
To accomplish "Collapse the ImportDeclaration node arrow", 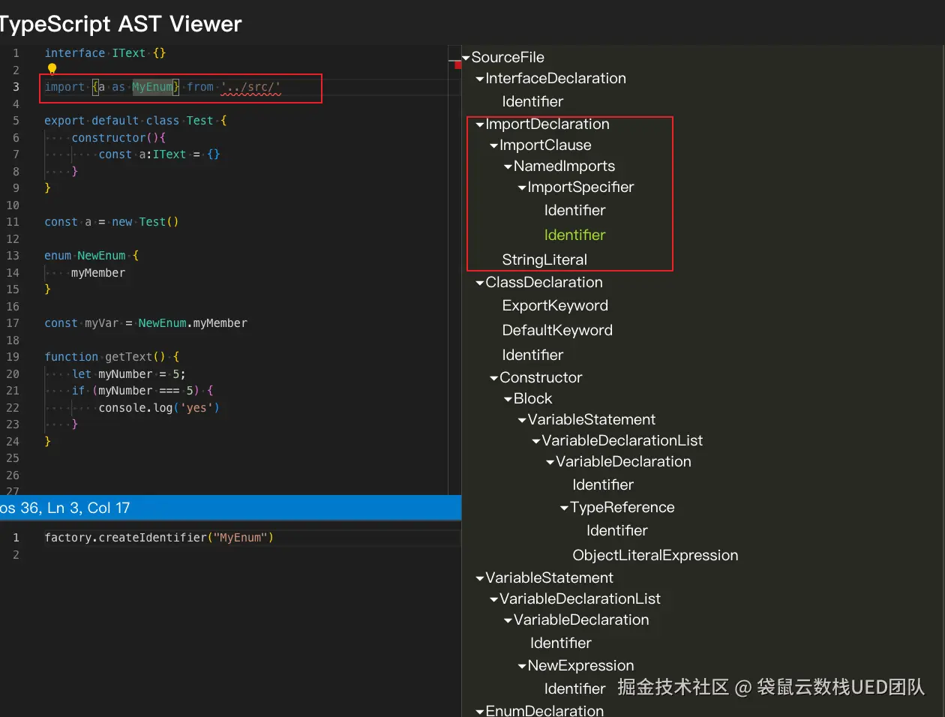I will (x=480, y=124).
